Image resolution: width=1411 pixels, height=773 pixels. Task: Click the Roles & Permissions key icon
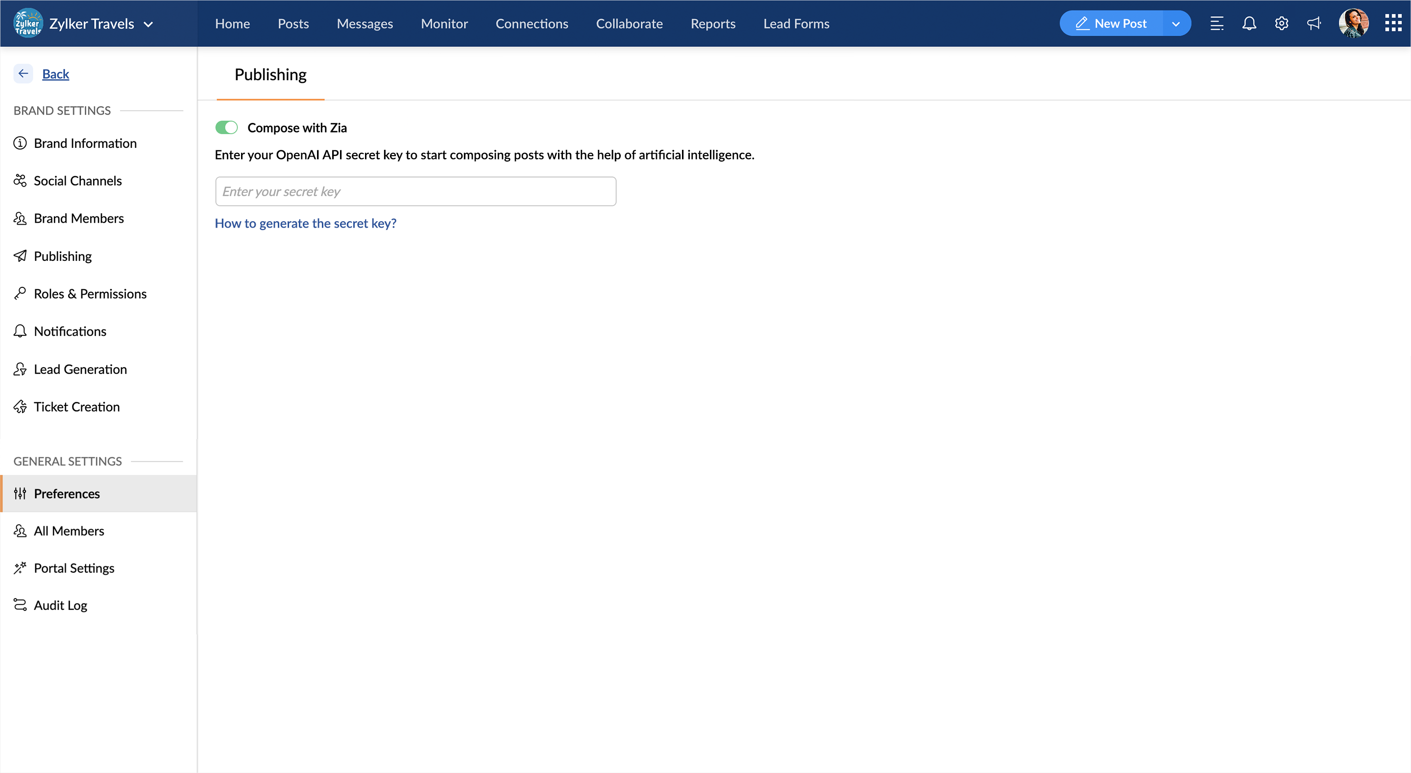[x=20, y=293]
